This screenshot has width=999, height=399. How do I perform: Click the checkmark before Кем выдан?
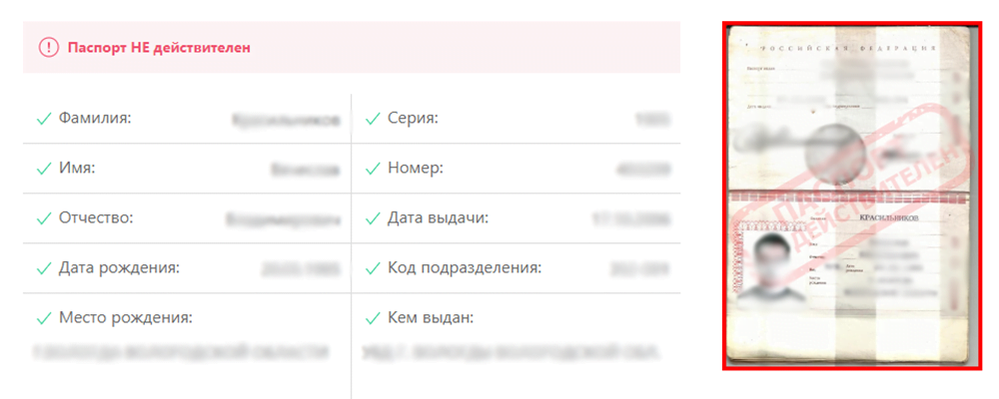click(373, 318)
